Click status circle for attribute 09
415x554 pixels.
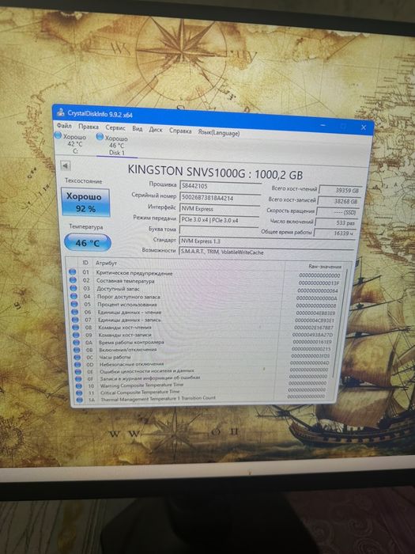pos(76,335)
